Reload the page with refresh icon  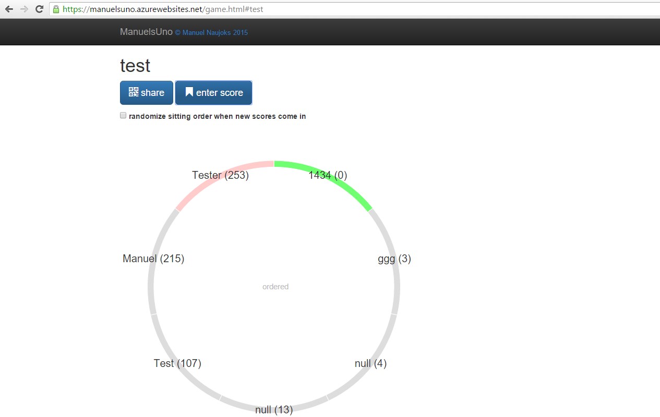point(39,9)
